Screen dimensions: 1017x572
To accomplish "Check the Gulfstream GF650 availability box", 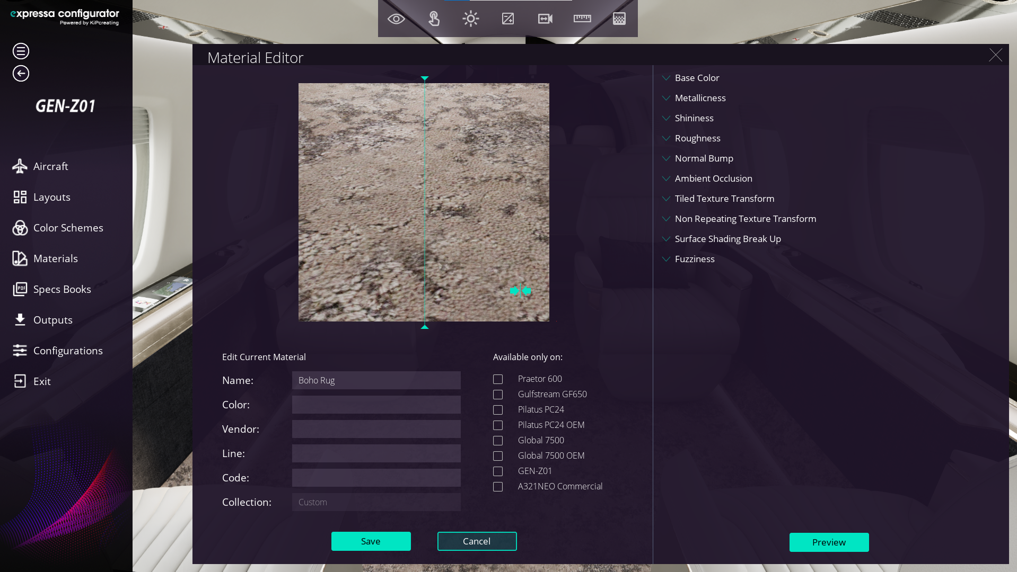I will tap(498, 395).
